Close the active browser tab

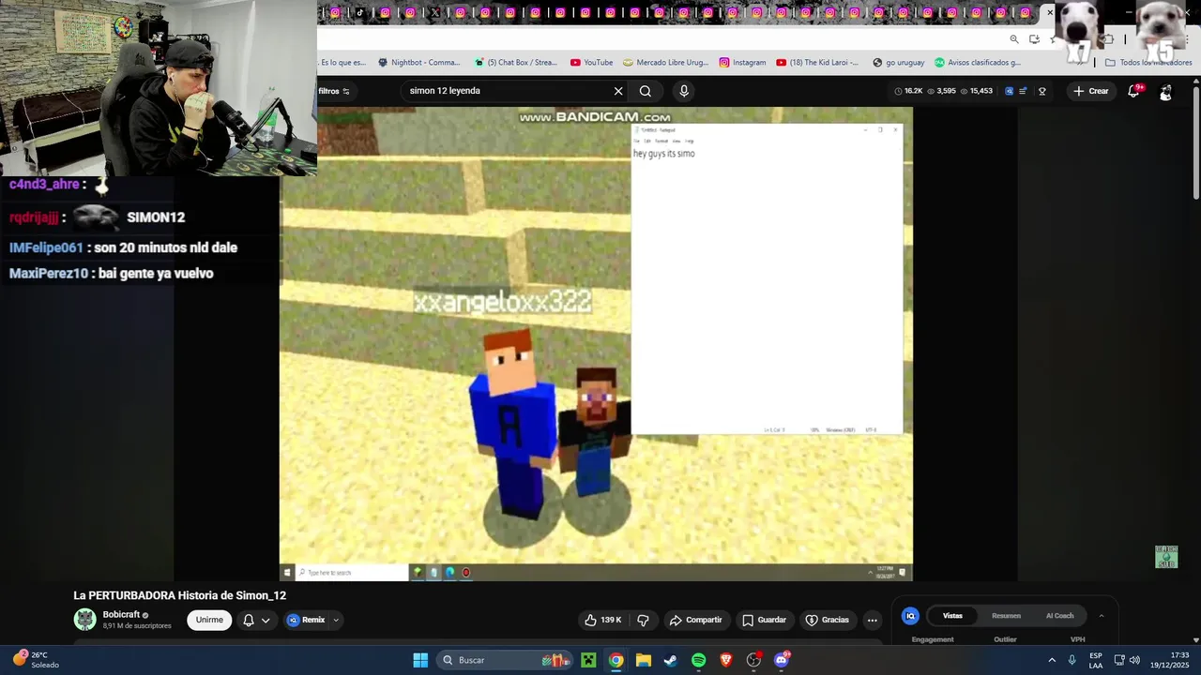pyautogui.click(x=1050, y=12)
